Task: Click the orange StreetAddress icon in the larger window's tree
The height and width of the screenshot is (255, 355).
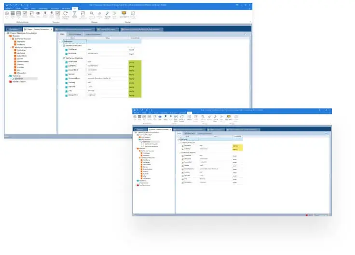Action: tap(16, 61)
